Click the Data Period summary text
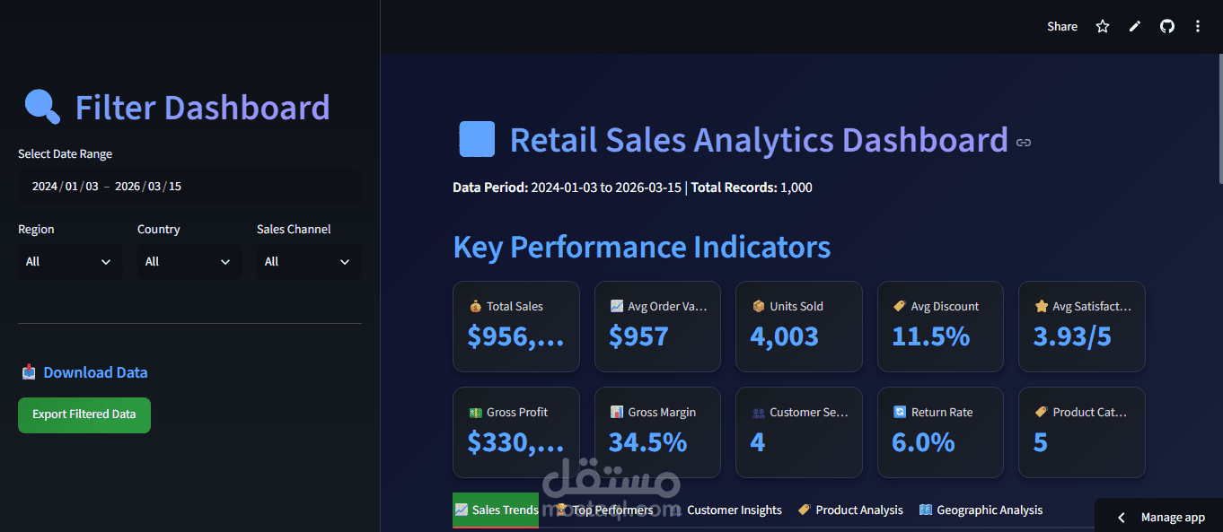The image size is (1223, 532). click(x=632, y=188)
